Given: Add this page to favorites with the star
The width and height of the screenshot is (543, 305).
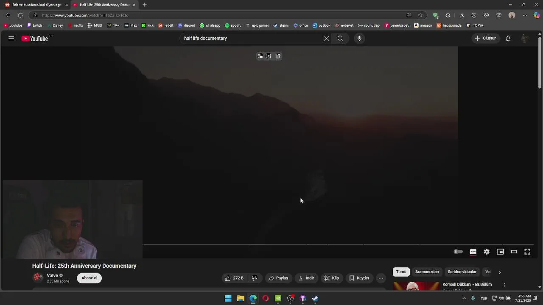Looking at the screenshot, I should click(420, 15).
